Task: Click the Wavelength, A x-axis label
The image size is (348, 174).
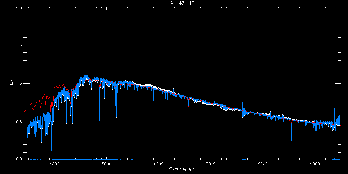Action: pos(182,169)
